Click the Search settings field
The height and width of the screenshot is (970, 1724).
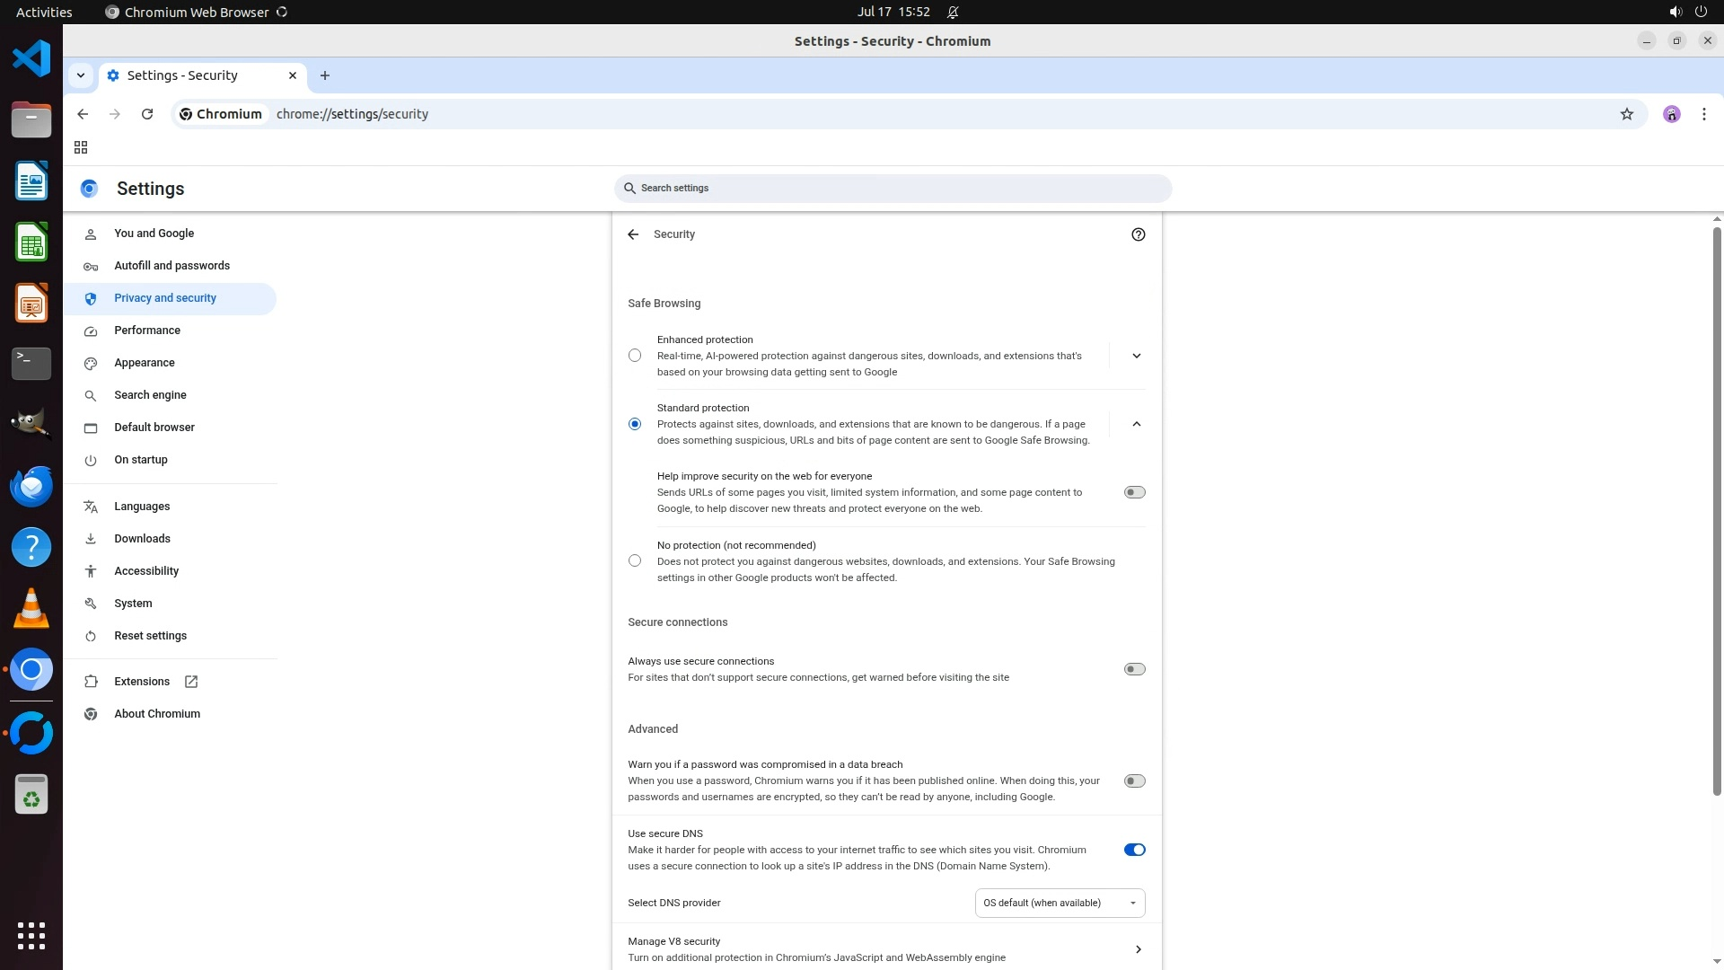[x=893, y=189]
